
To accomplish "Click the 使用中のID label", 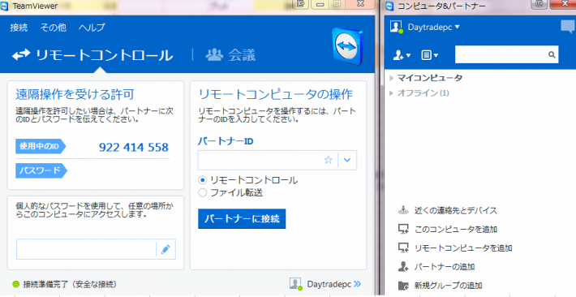I will (40, 146).
